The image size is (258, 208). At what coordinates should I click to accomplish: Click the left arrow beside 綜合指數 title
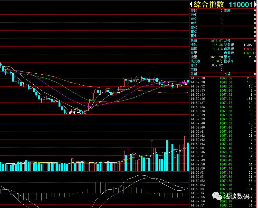(191, 4)
